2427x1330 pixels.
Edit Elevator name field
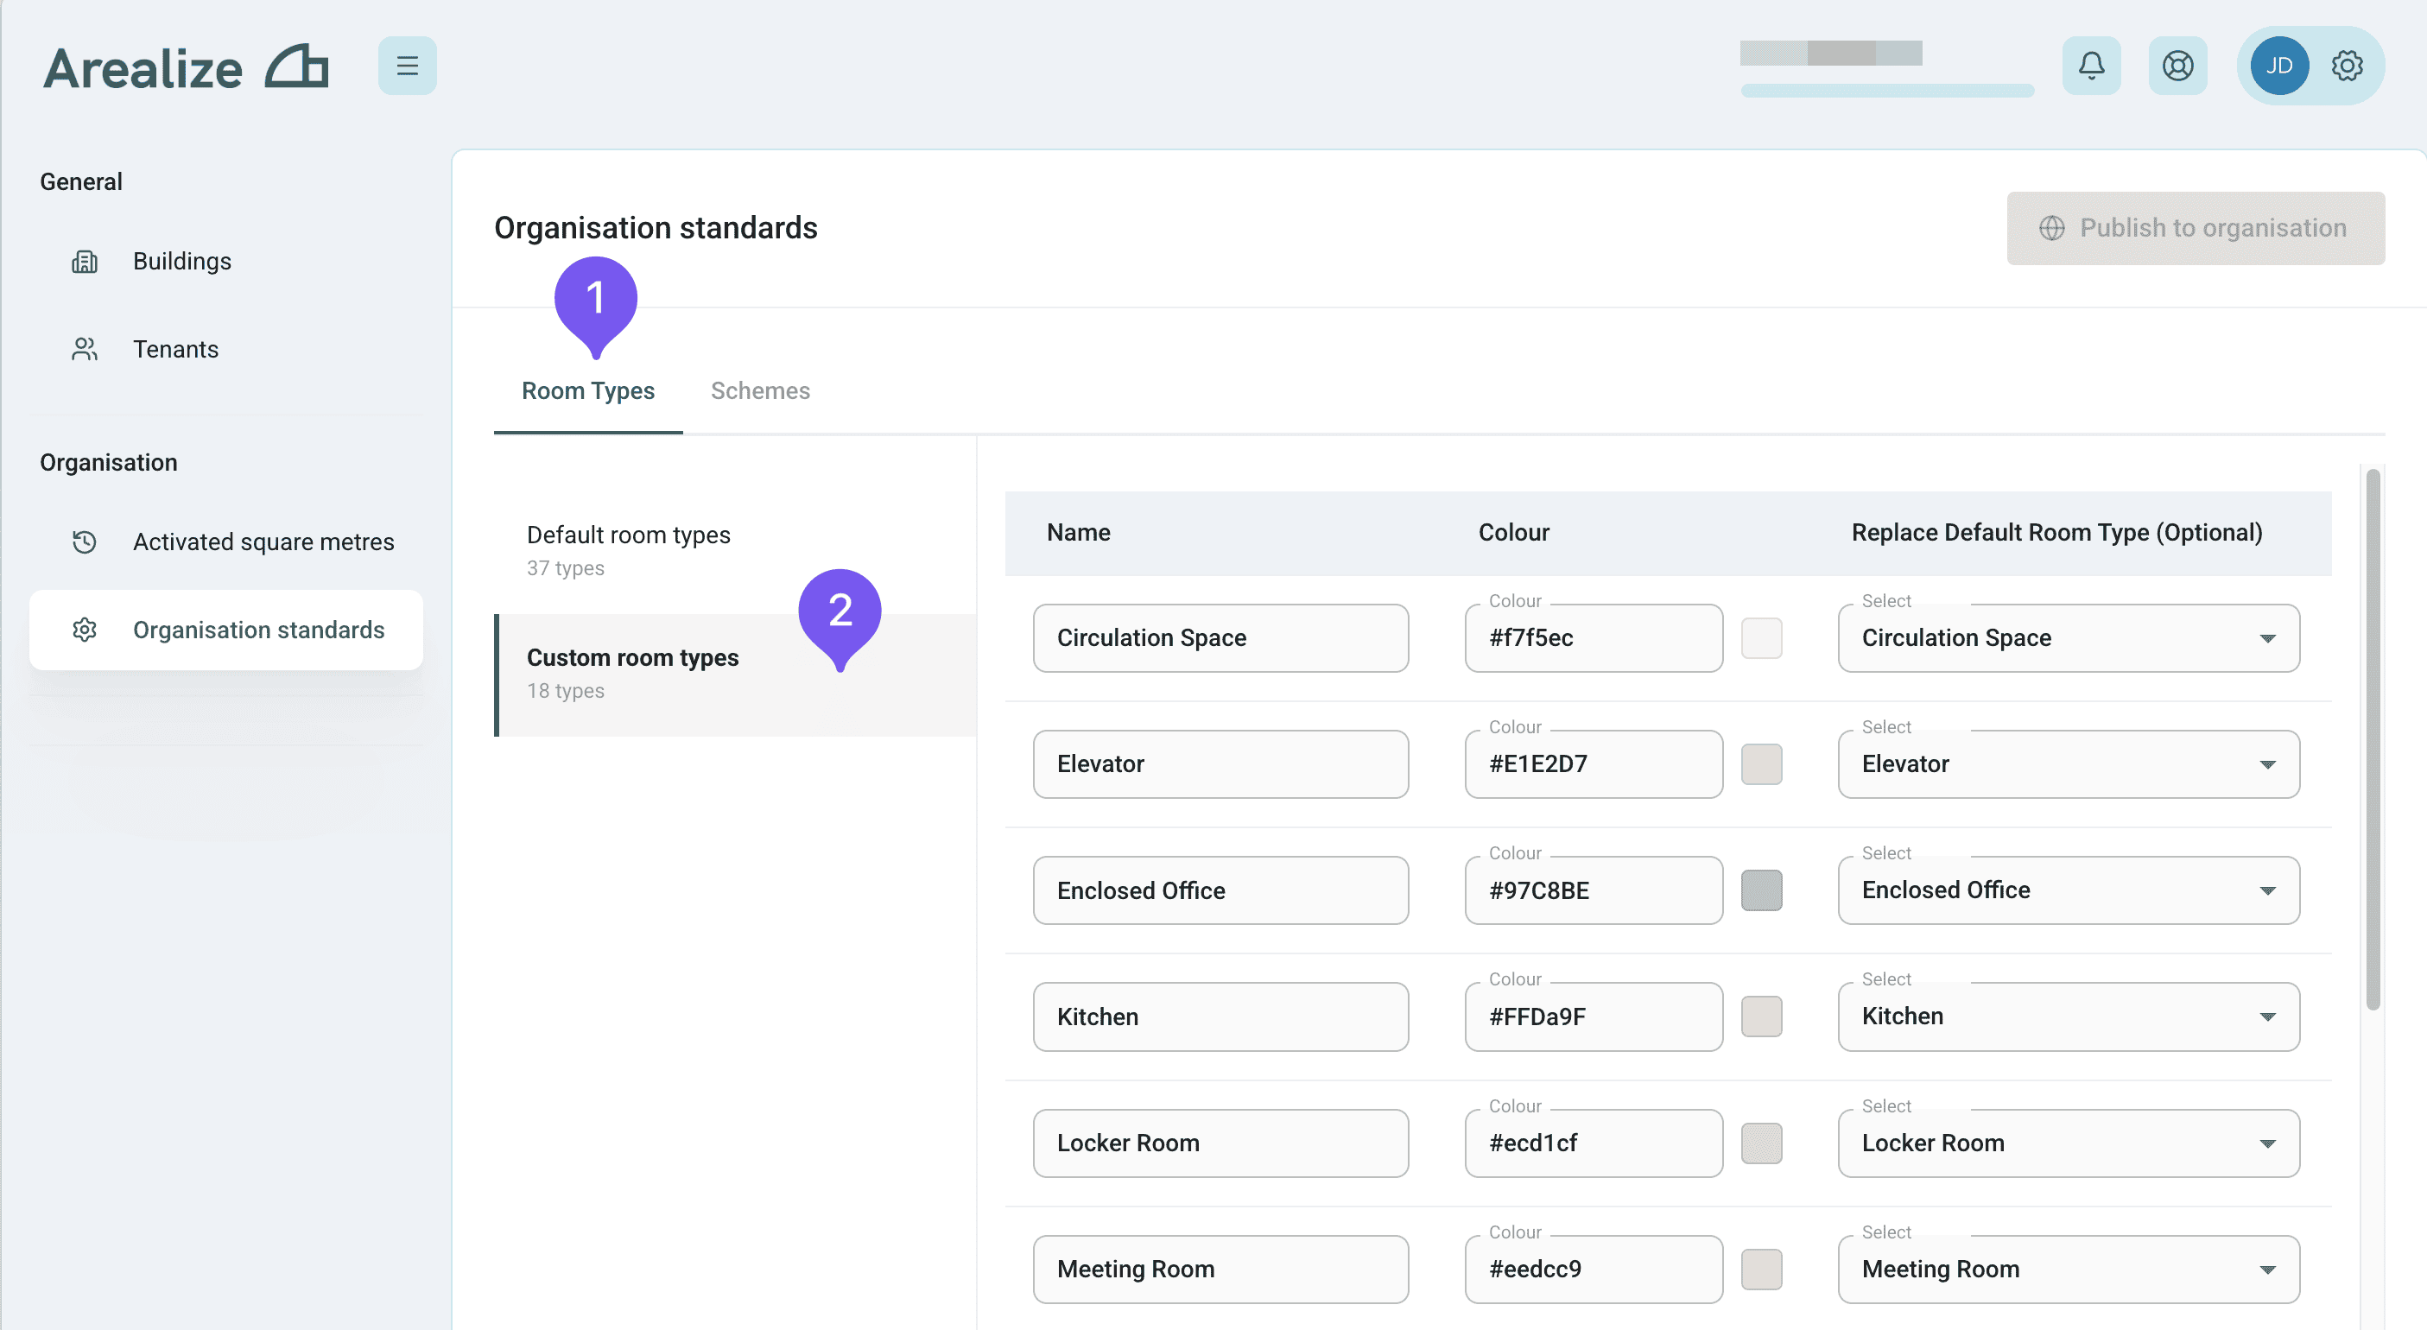coord(1220,764)
